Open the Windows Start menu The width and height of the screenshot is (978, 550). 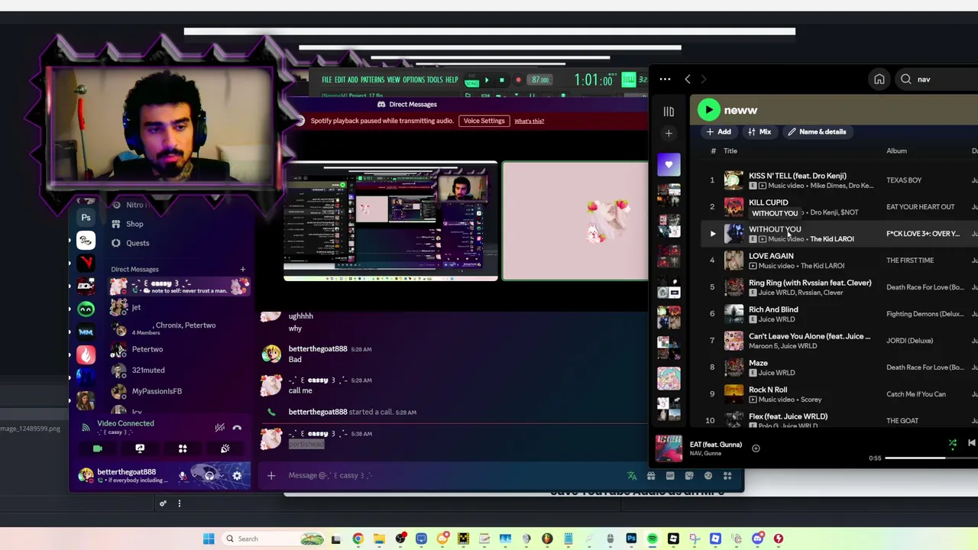(x=209, y=539)
